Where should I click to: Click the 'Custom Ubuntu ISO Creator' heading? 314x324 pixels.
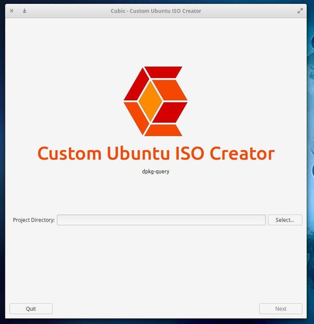pos(156,153)
